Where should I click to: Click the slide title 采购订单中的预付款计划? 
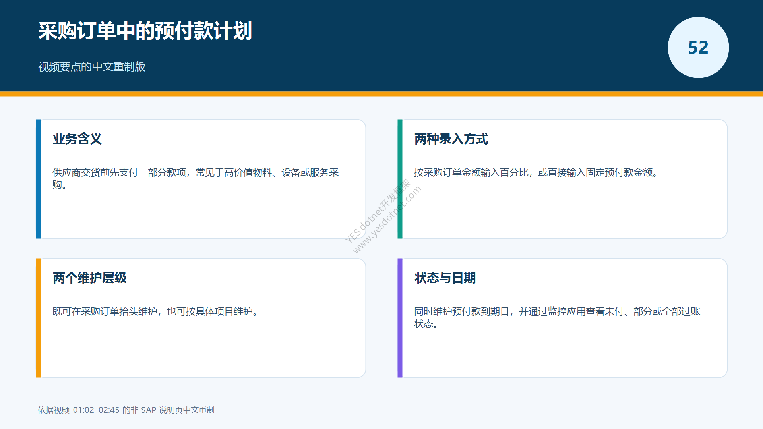click(145, 31)
